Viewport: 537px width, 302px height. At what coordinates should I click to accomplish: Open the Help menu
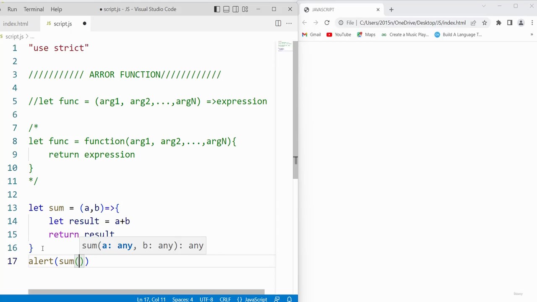pos(56,9)
